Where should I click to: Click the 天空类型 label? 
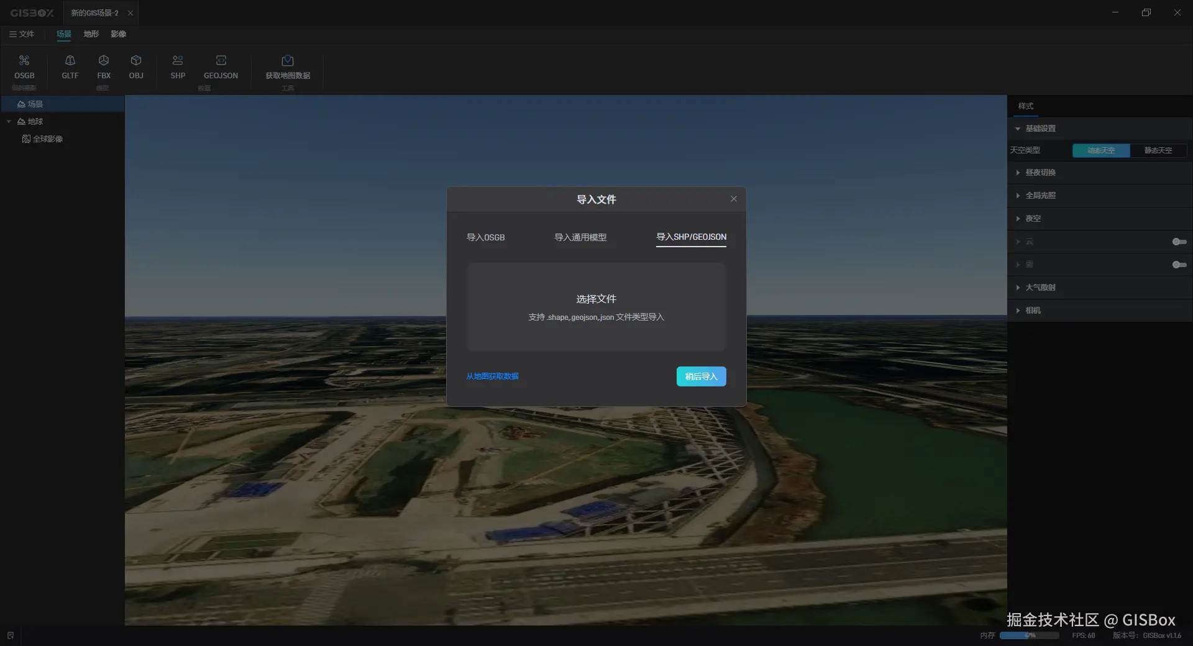coord(1025,150)
